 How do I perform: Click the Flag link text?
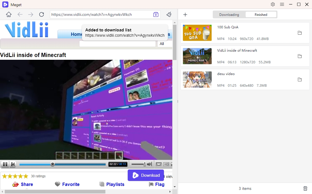(x=160, y=185)
